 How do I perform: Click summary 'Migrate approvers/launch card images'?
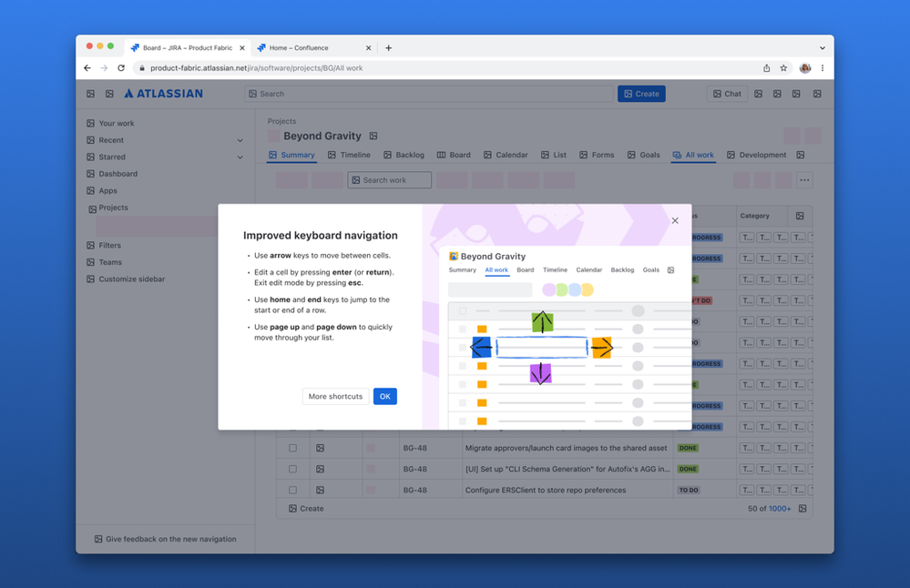click(566, 448)
